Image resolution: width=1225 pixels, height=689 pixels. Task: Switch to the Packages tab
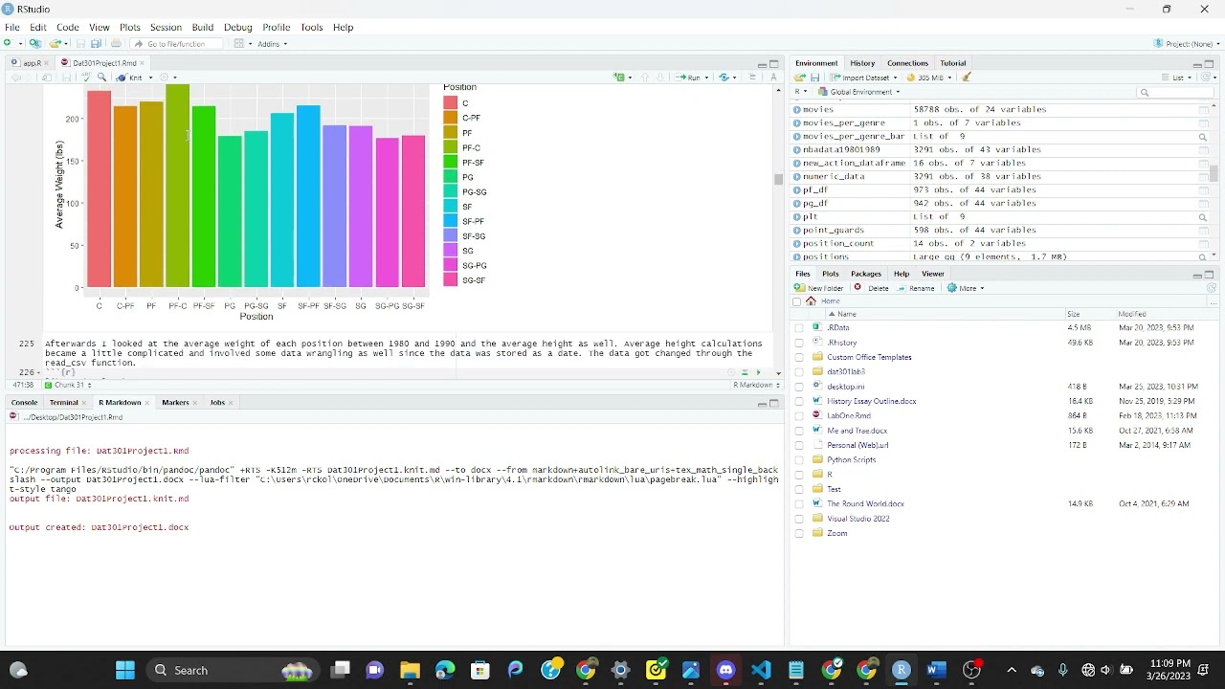pos(865,274)
